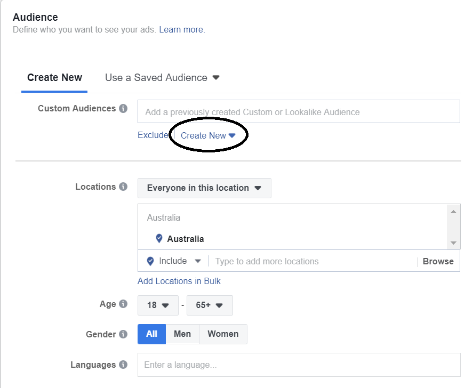
Task: Click the Custom Audiences info icon
Action: (x=123, y=109)
